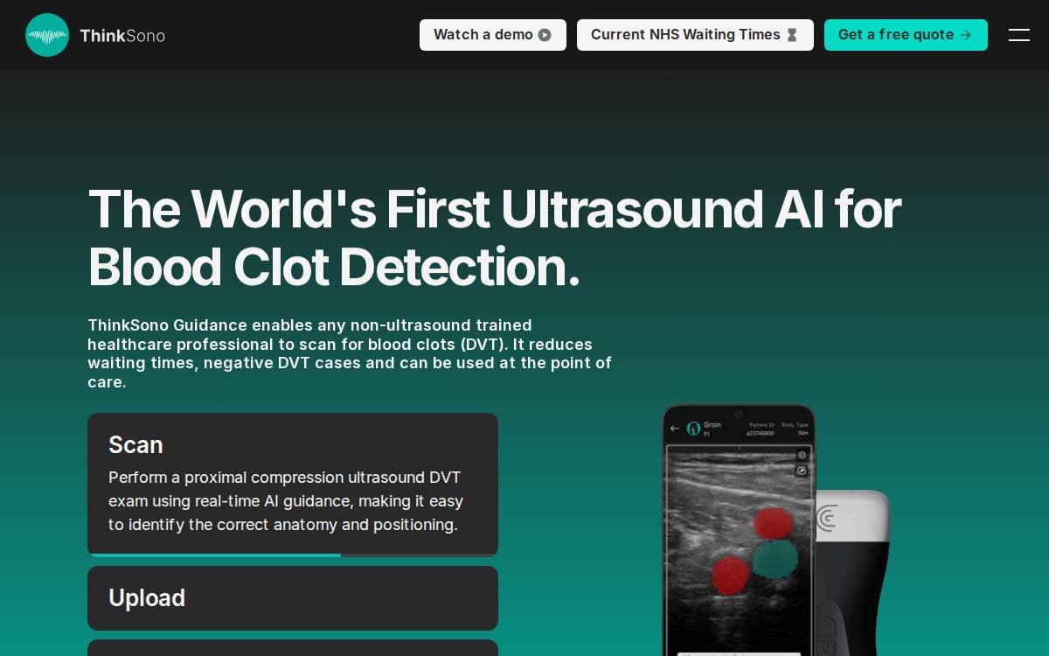Click the Body Type Slim label
Screen dimensions: 1049x656
[x=795, y=429]
